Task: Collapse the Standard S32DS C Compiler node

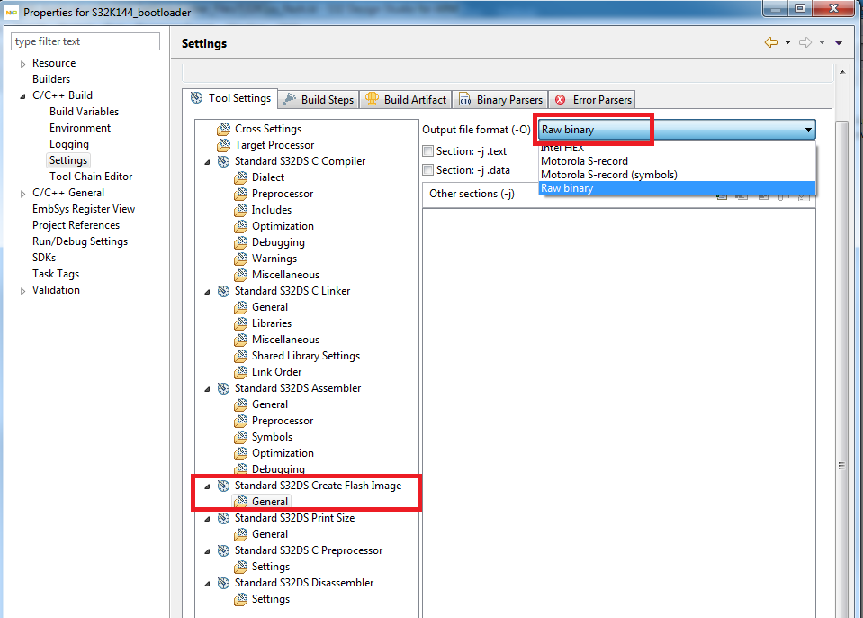Action: coord(208,162)
